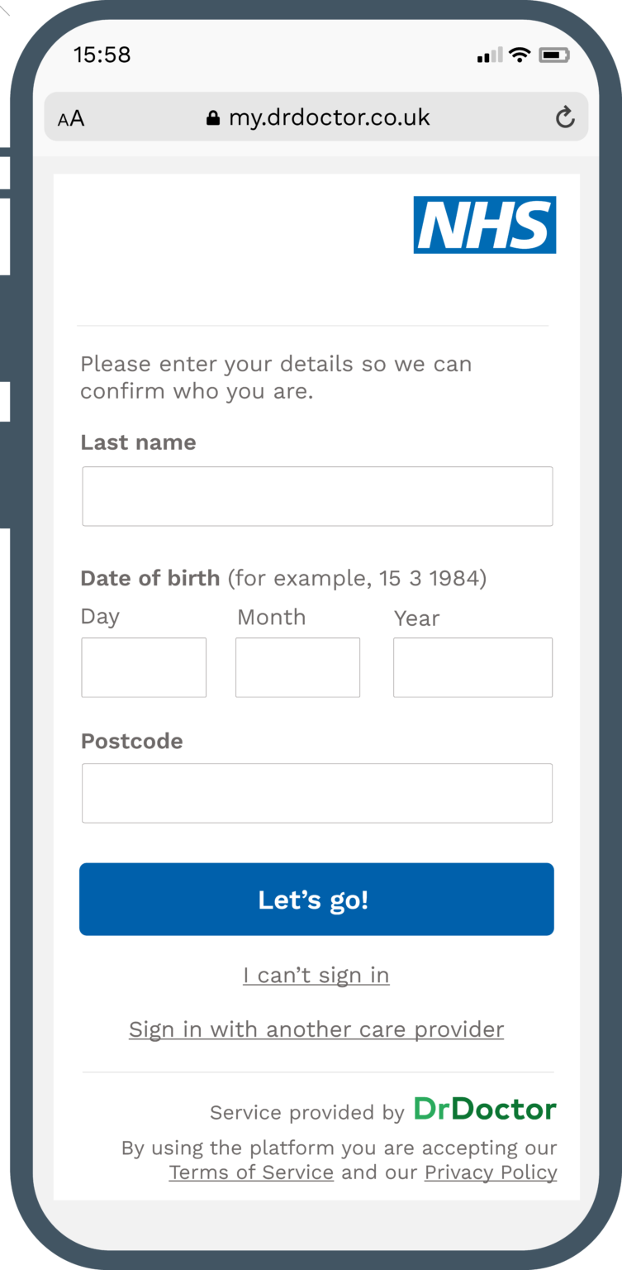This screenshot has height=1270, width=622.
Task: Click the padlock icon in address bar
Action: coord(213,118)
